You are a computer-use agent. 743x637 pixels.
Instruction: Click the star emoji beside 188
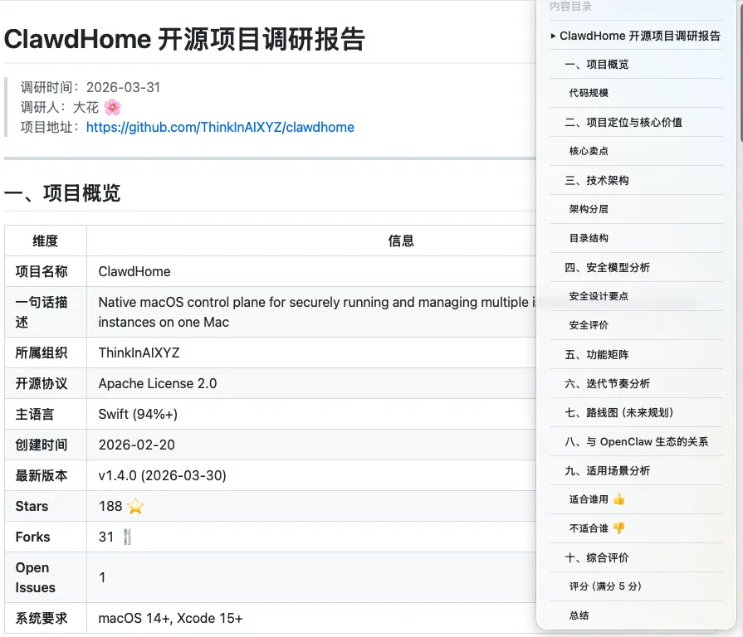135,507
